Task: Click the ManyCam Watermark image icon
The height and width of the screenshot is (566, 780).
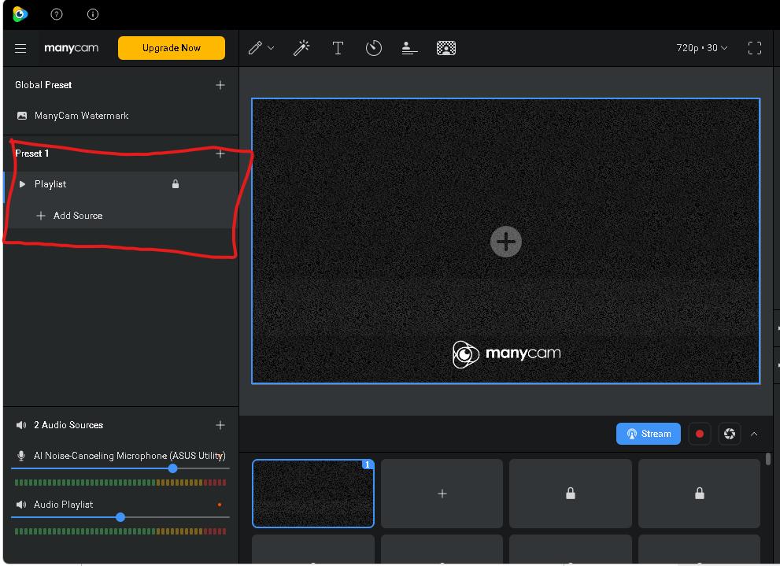Action: pyautogui.click(x=22, y=116)
